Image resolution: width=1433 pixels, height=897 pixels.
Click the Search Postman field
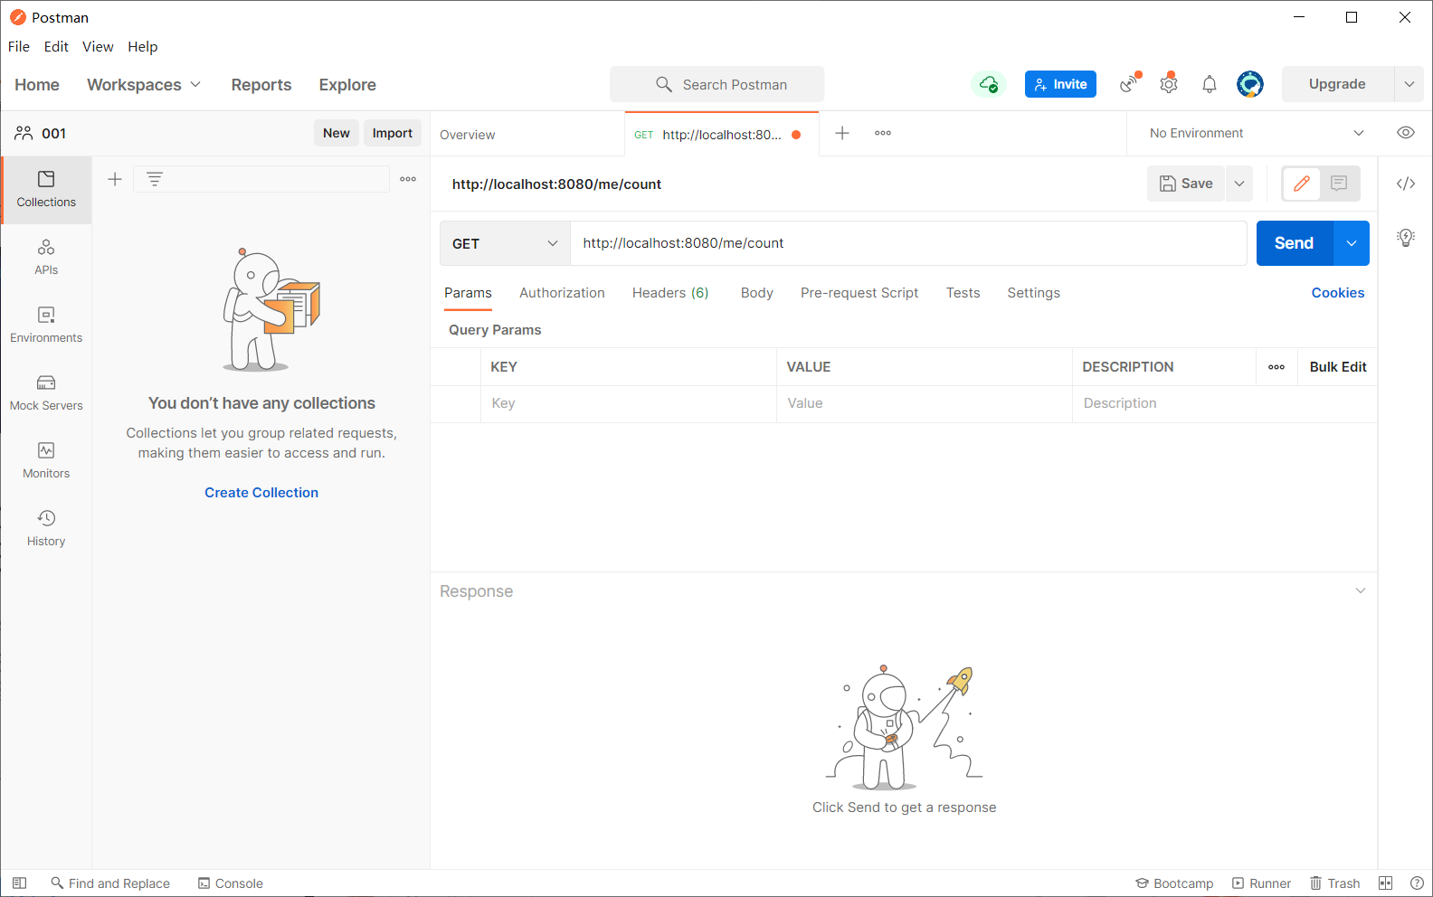pyautogui.click(x=716, y=84)
